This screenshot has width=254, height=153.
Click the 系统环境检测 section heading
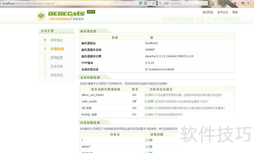(x=90, y=77)
